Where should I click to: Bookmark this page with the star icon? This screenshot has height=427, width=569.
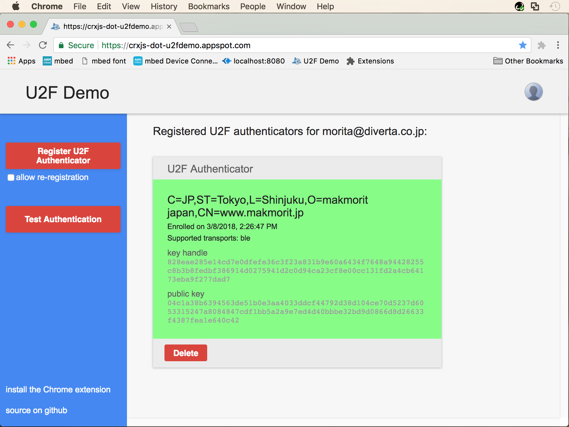coord(523,45)
